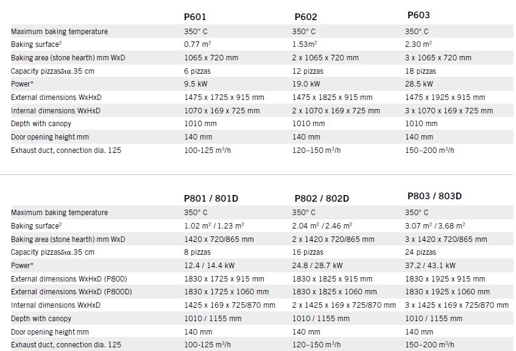Click the P801 / 801D column header
Viewport: 516px width, 351px height.
coord(211,198)
